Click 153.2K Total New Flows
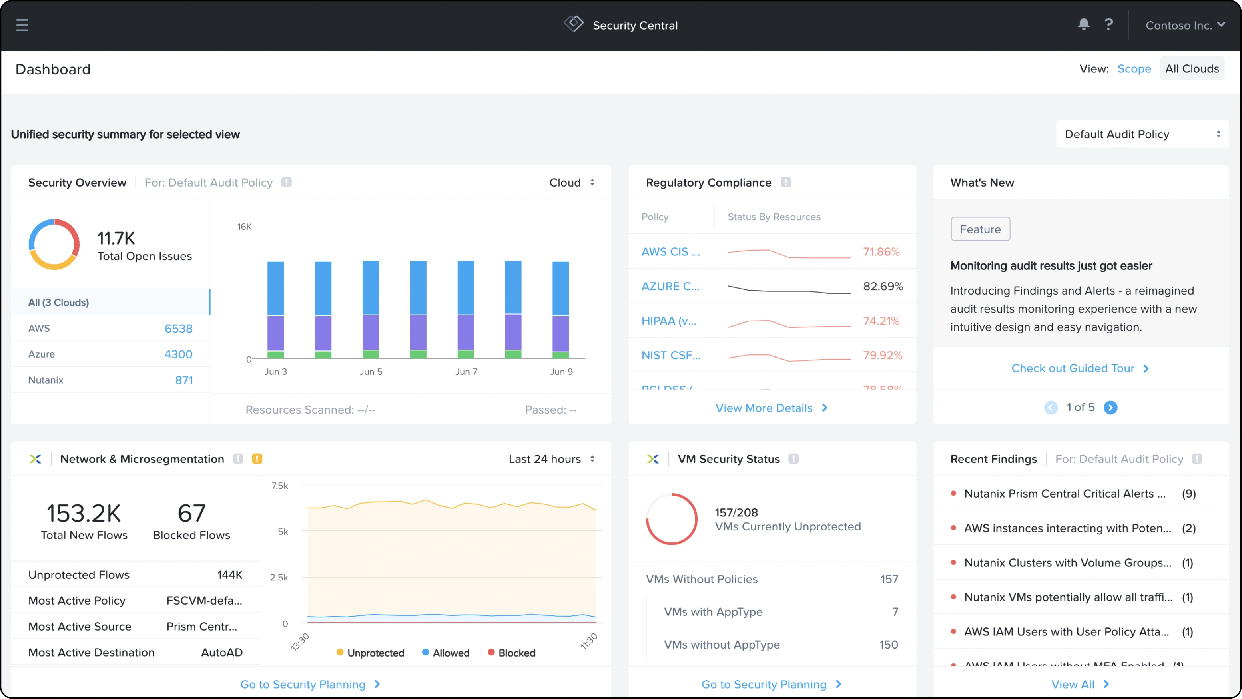 point(84,521)
